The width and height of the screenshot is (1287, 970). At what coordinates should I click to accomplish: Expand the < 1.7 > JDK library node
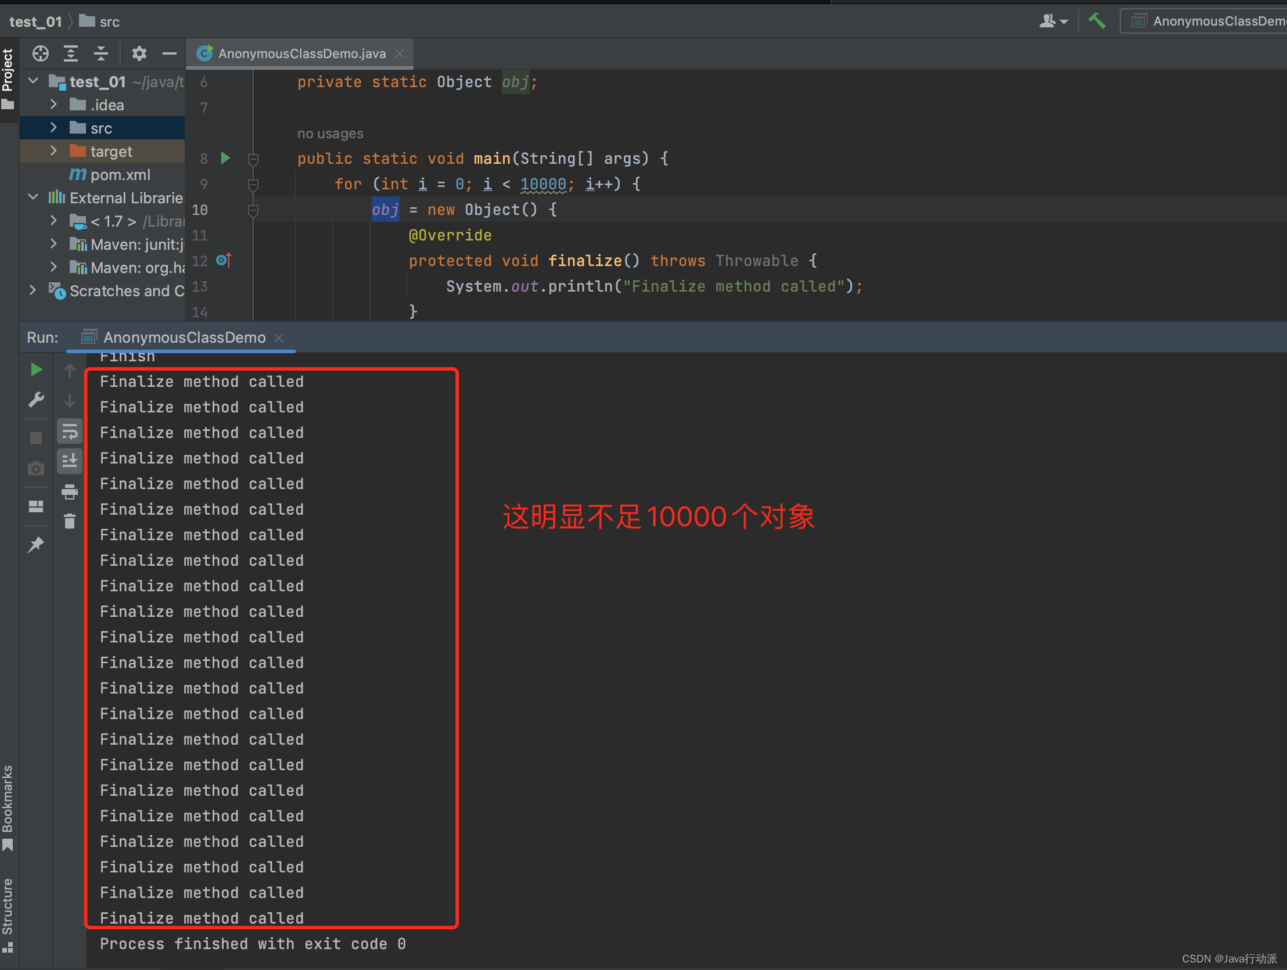53,221
